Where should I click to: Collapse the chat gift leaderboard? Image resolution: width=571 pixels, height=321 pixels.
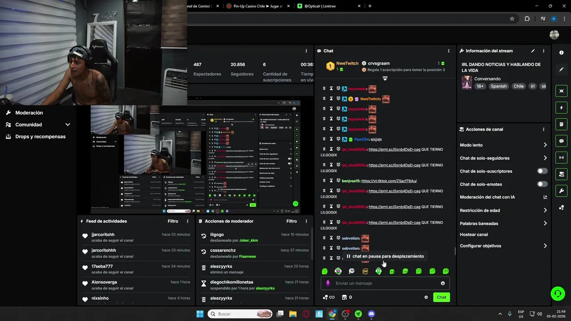pos(385,78)
